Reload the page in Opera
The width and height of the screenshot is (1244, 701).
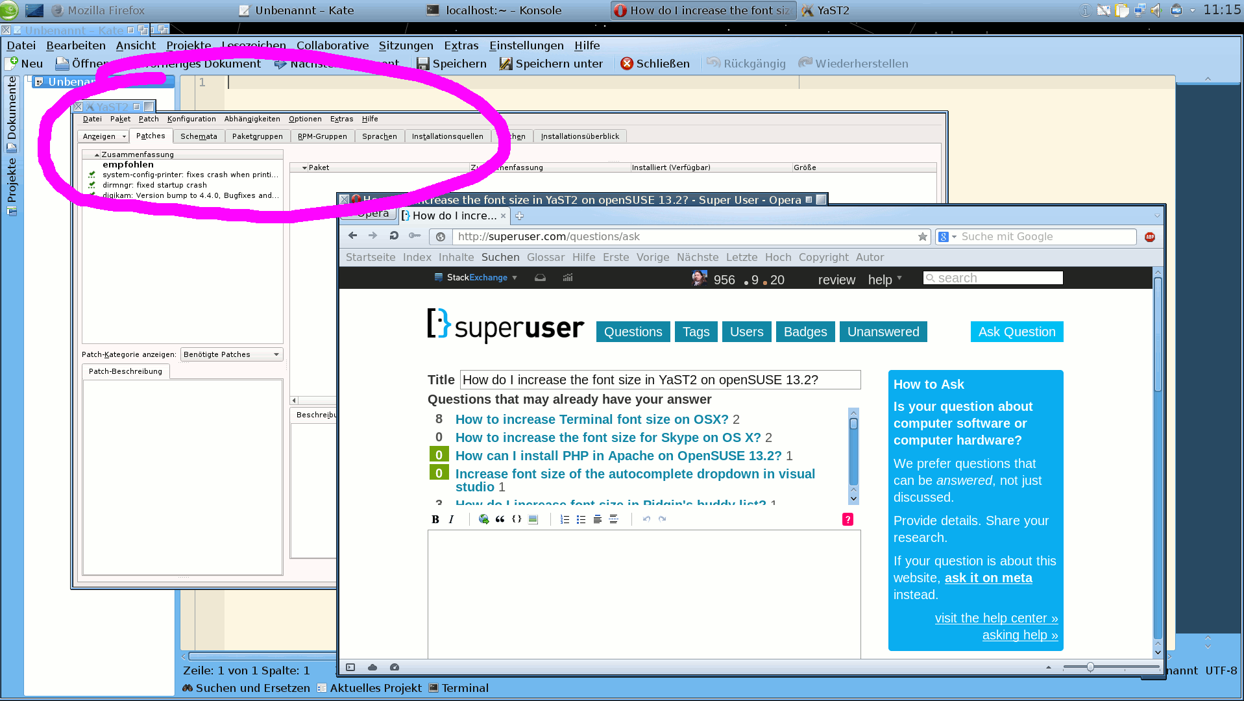394,236
